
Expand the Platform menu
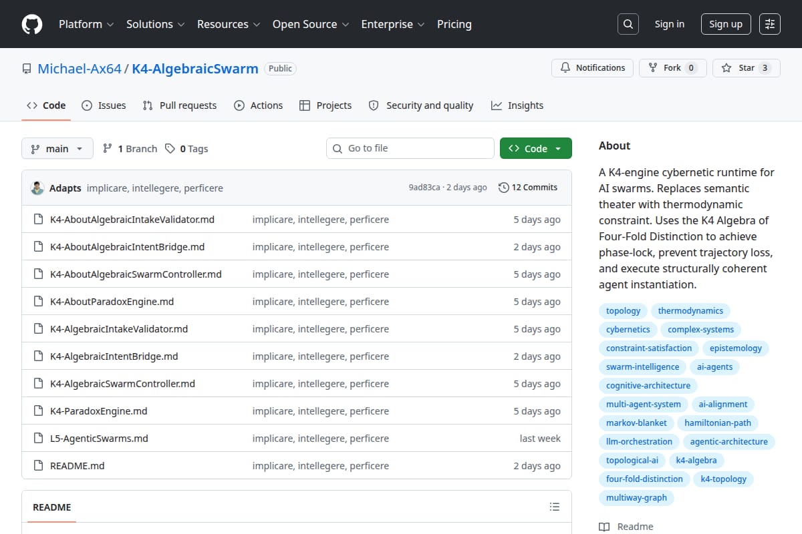pos(86,24)
